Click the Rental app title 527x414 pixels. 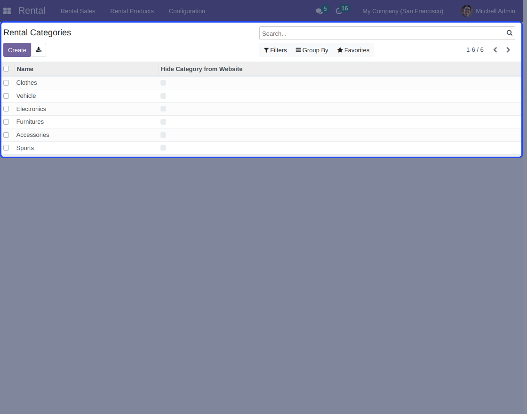(32, 11)
